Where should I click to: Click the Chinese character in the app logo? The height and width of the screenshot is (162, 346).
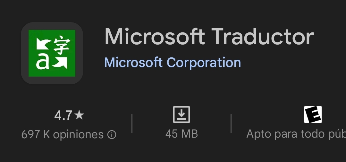click(62, 45)
